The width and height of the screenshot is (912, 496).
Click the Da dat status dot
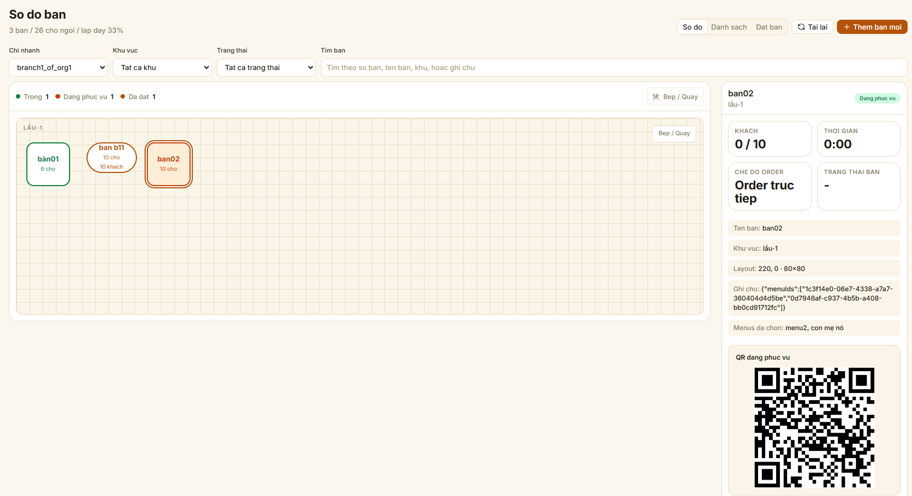123,96
